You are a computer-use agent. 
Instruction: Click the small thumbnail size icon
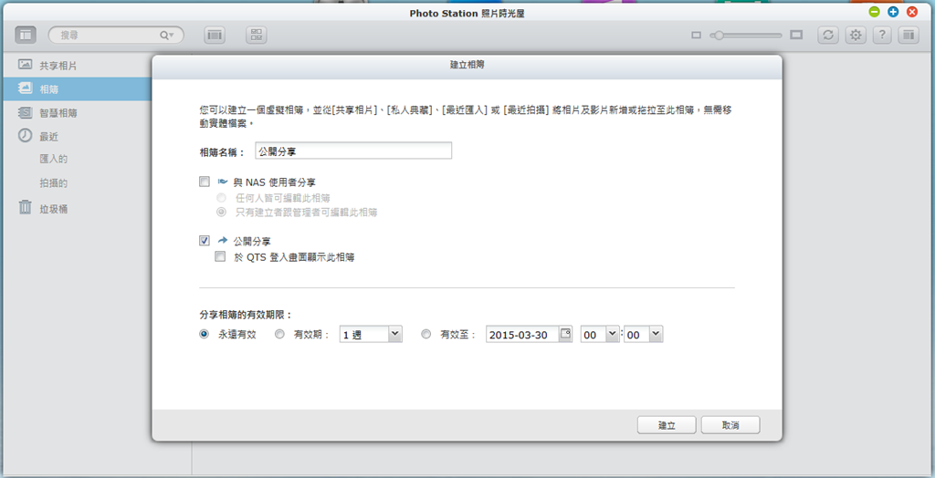click(696, 36)
